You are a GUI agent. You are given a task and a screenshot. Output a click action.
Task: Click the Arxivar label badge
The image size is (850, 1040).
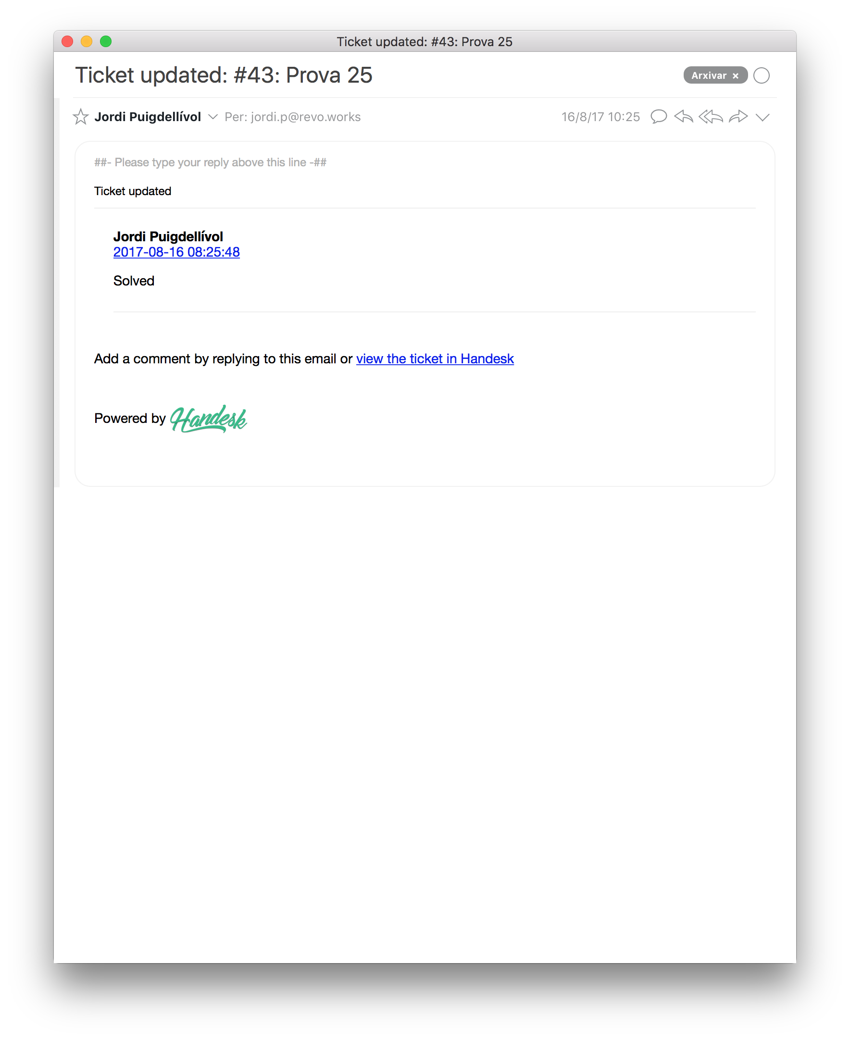(709, 75)
